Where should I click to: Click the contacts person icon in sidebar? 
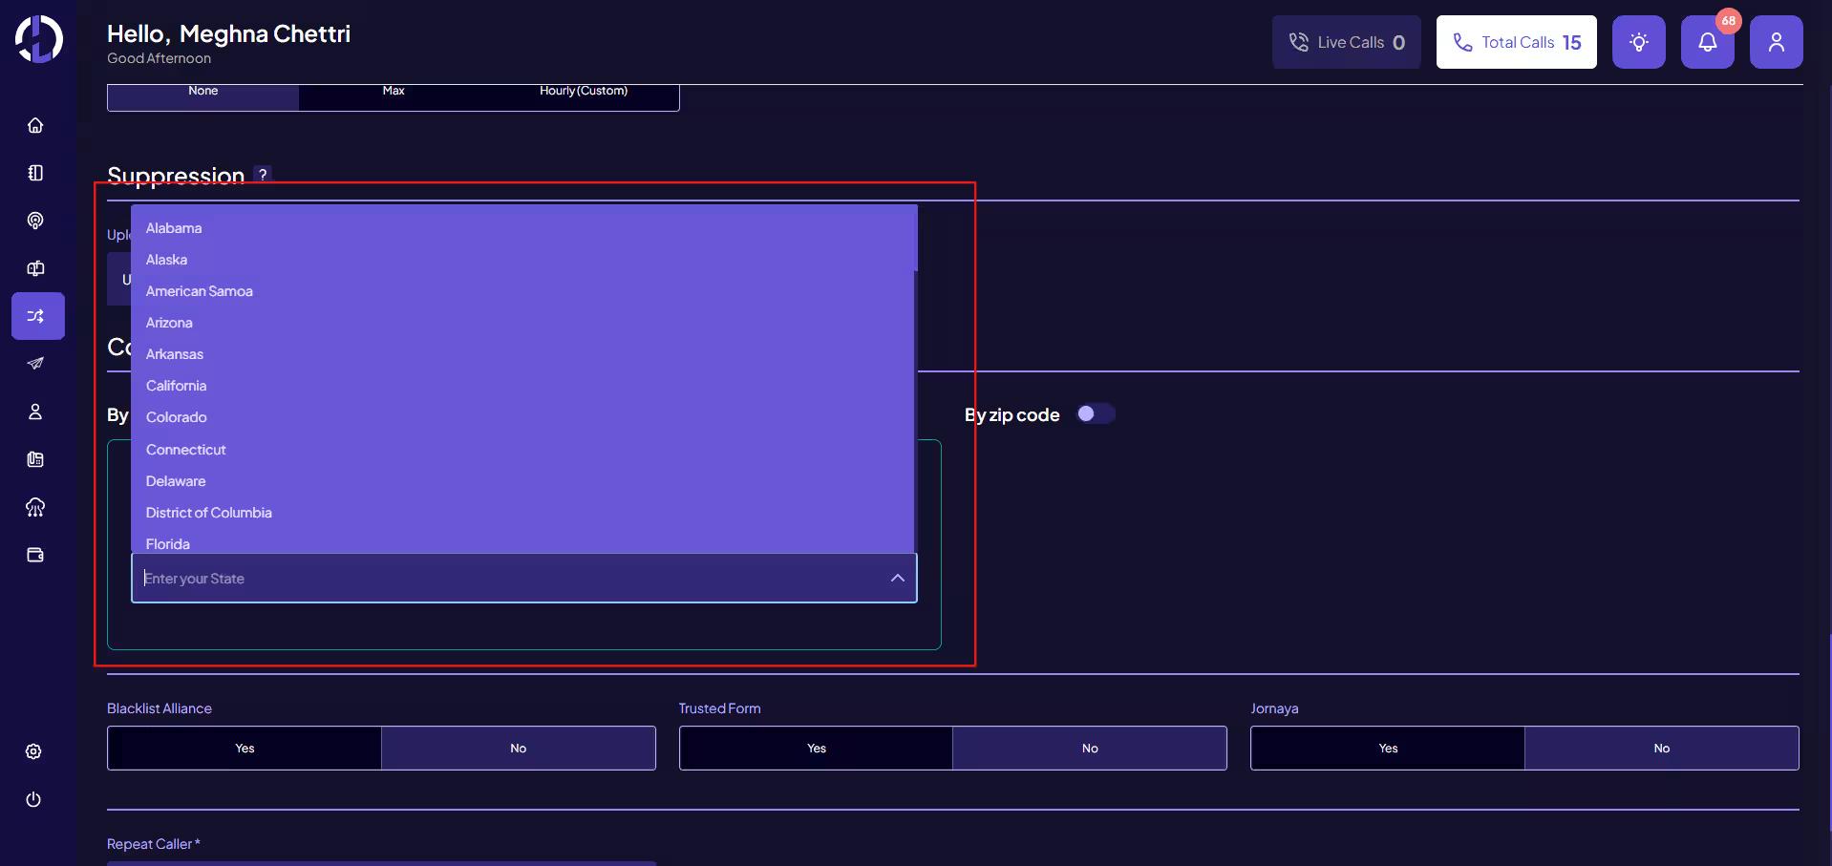[x=35, y=412]
